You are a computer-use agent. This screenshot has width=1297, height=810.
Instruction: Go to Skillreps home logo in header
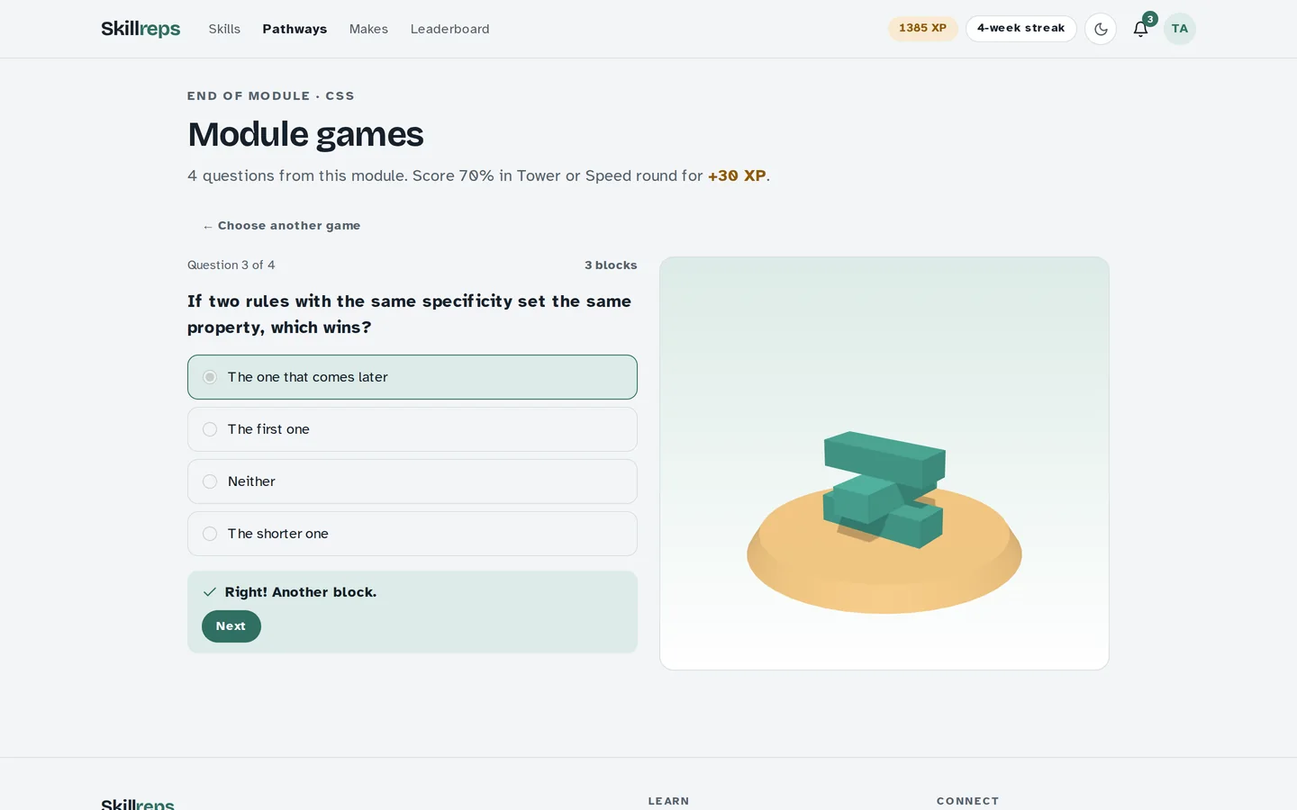[x=141, y=29]
